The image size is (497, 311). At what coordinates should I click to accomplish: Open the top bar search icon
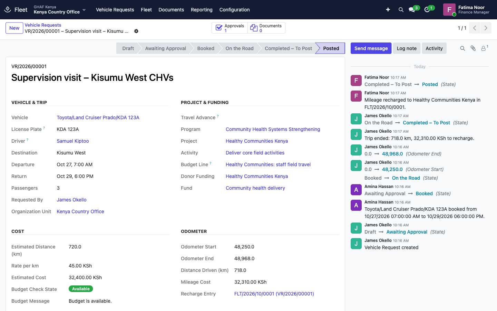pos(401,10)
